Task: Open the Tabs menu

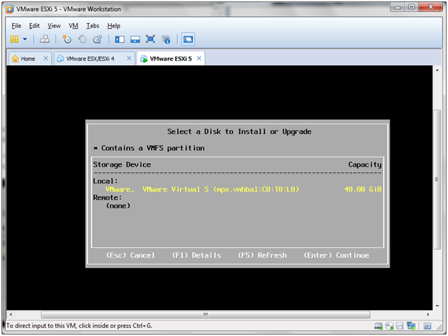Action: pyautogui.click(x=92, y=26)
